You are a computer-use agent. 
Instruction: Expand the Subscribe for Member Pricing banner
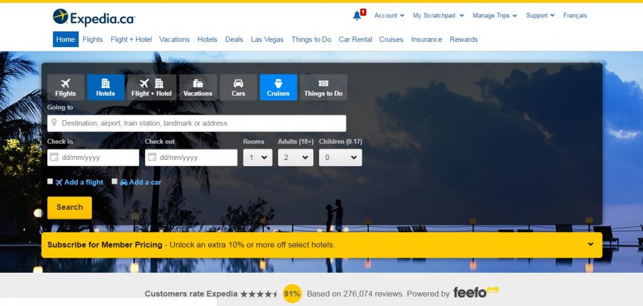tap(590, 244)
